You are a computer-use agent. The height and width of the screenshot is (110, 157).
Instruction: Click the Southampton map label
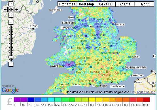86,81
